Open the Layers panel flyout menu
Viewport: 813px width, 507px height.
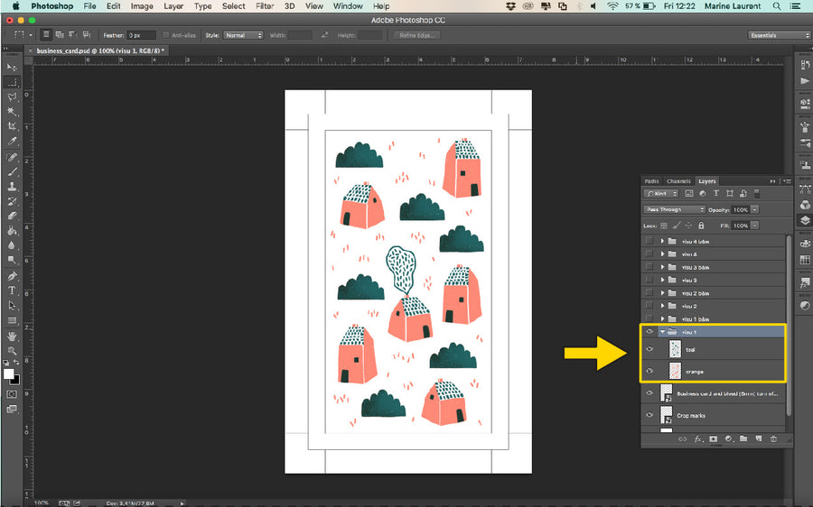click(x=787, y=181)
